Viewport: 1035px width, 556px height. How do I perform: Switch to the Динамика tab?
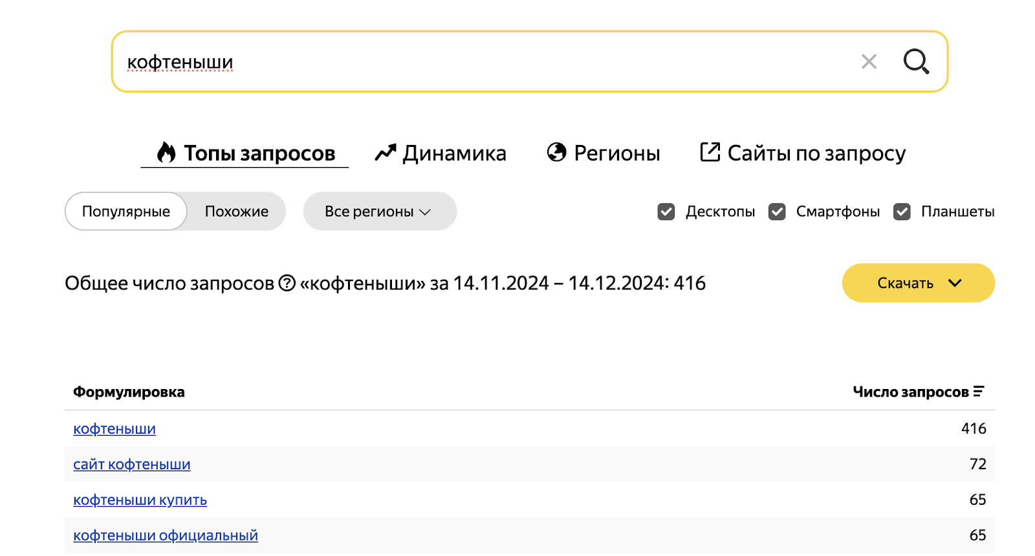441,153
